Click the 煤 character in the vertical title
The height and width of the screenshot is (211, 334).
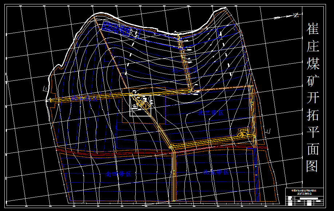pyautogui.click(x=313, y=63)
